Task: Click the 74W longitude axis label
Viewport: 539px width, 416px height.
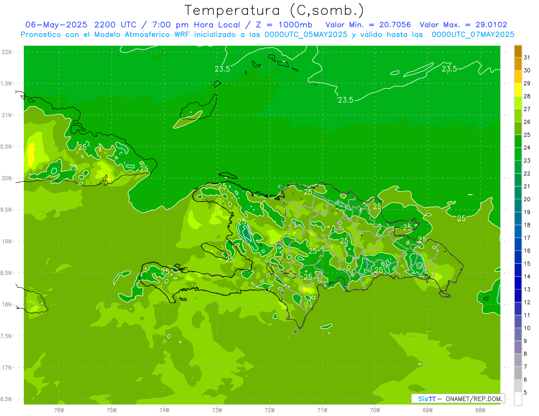Action: click(164, 410)
